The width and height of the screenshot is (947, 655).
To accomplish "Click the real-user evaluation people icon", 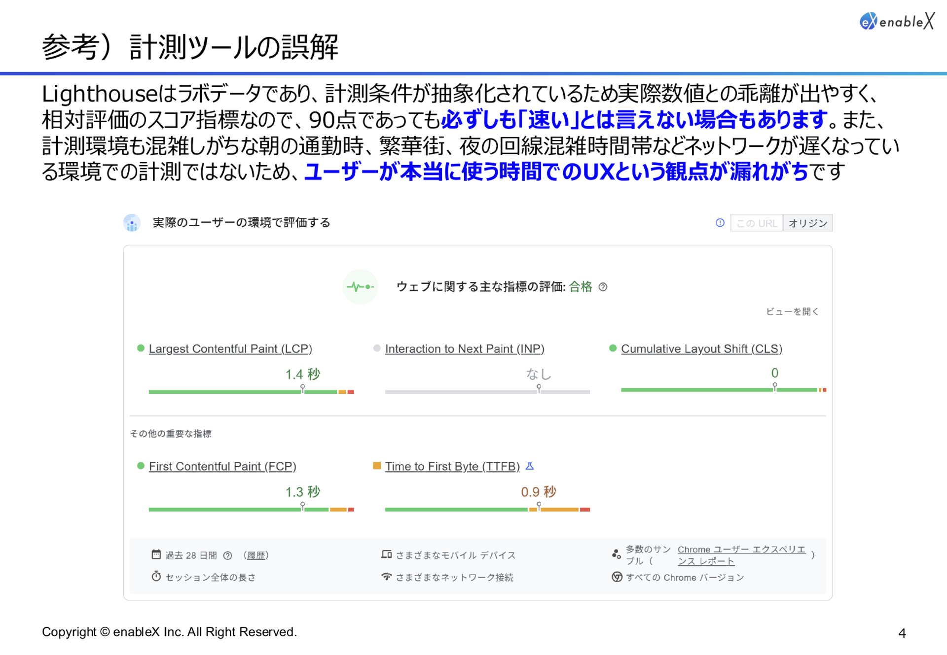I will coord(132,223).
